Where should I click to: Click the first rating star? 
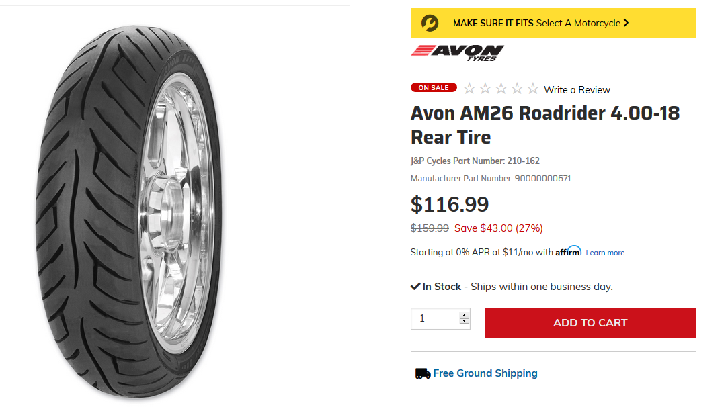click(x=469, y=89)
